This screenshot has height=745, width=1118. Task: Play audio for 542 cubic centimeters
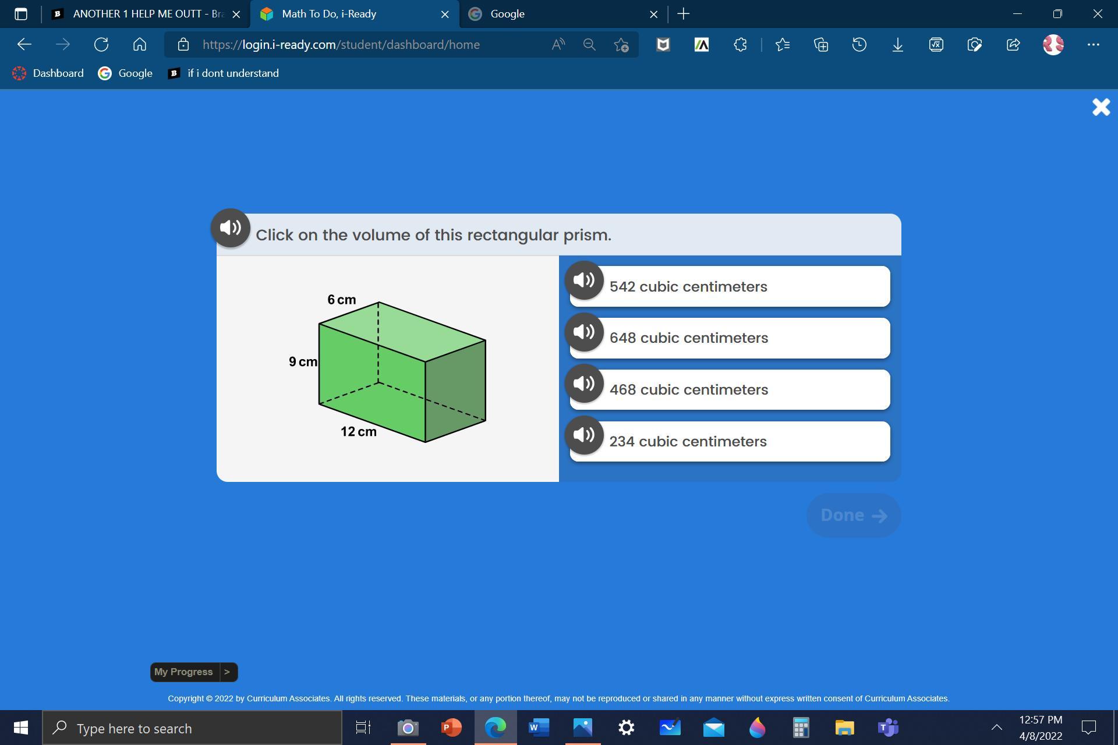pyautogui.click(x=584, y=281)
